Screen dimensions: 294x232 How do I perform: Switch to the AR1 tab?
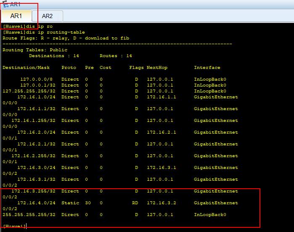pyautogui.click(x=16, y=16)
